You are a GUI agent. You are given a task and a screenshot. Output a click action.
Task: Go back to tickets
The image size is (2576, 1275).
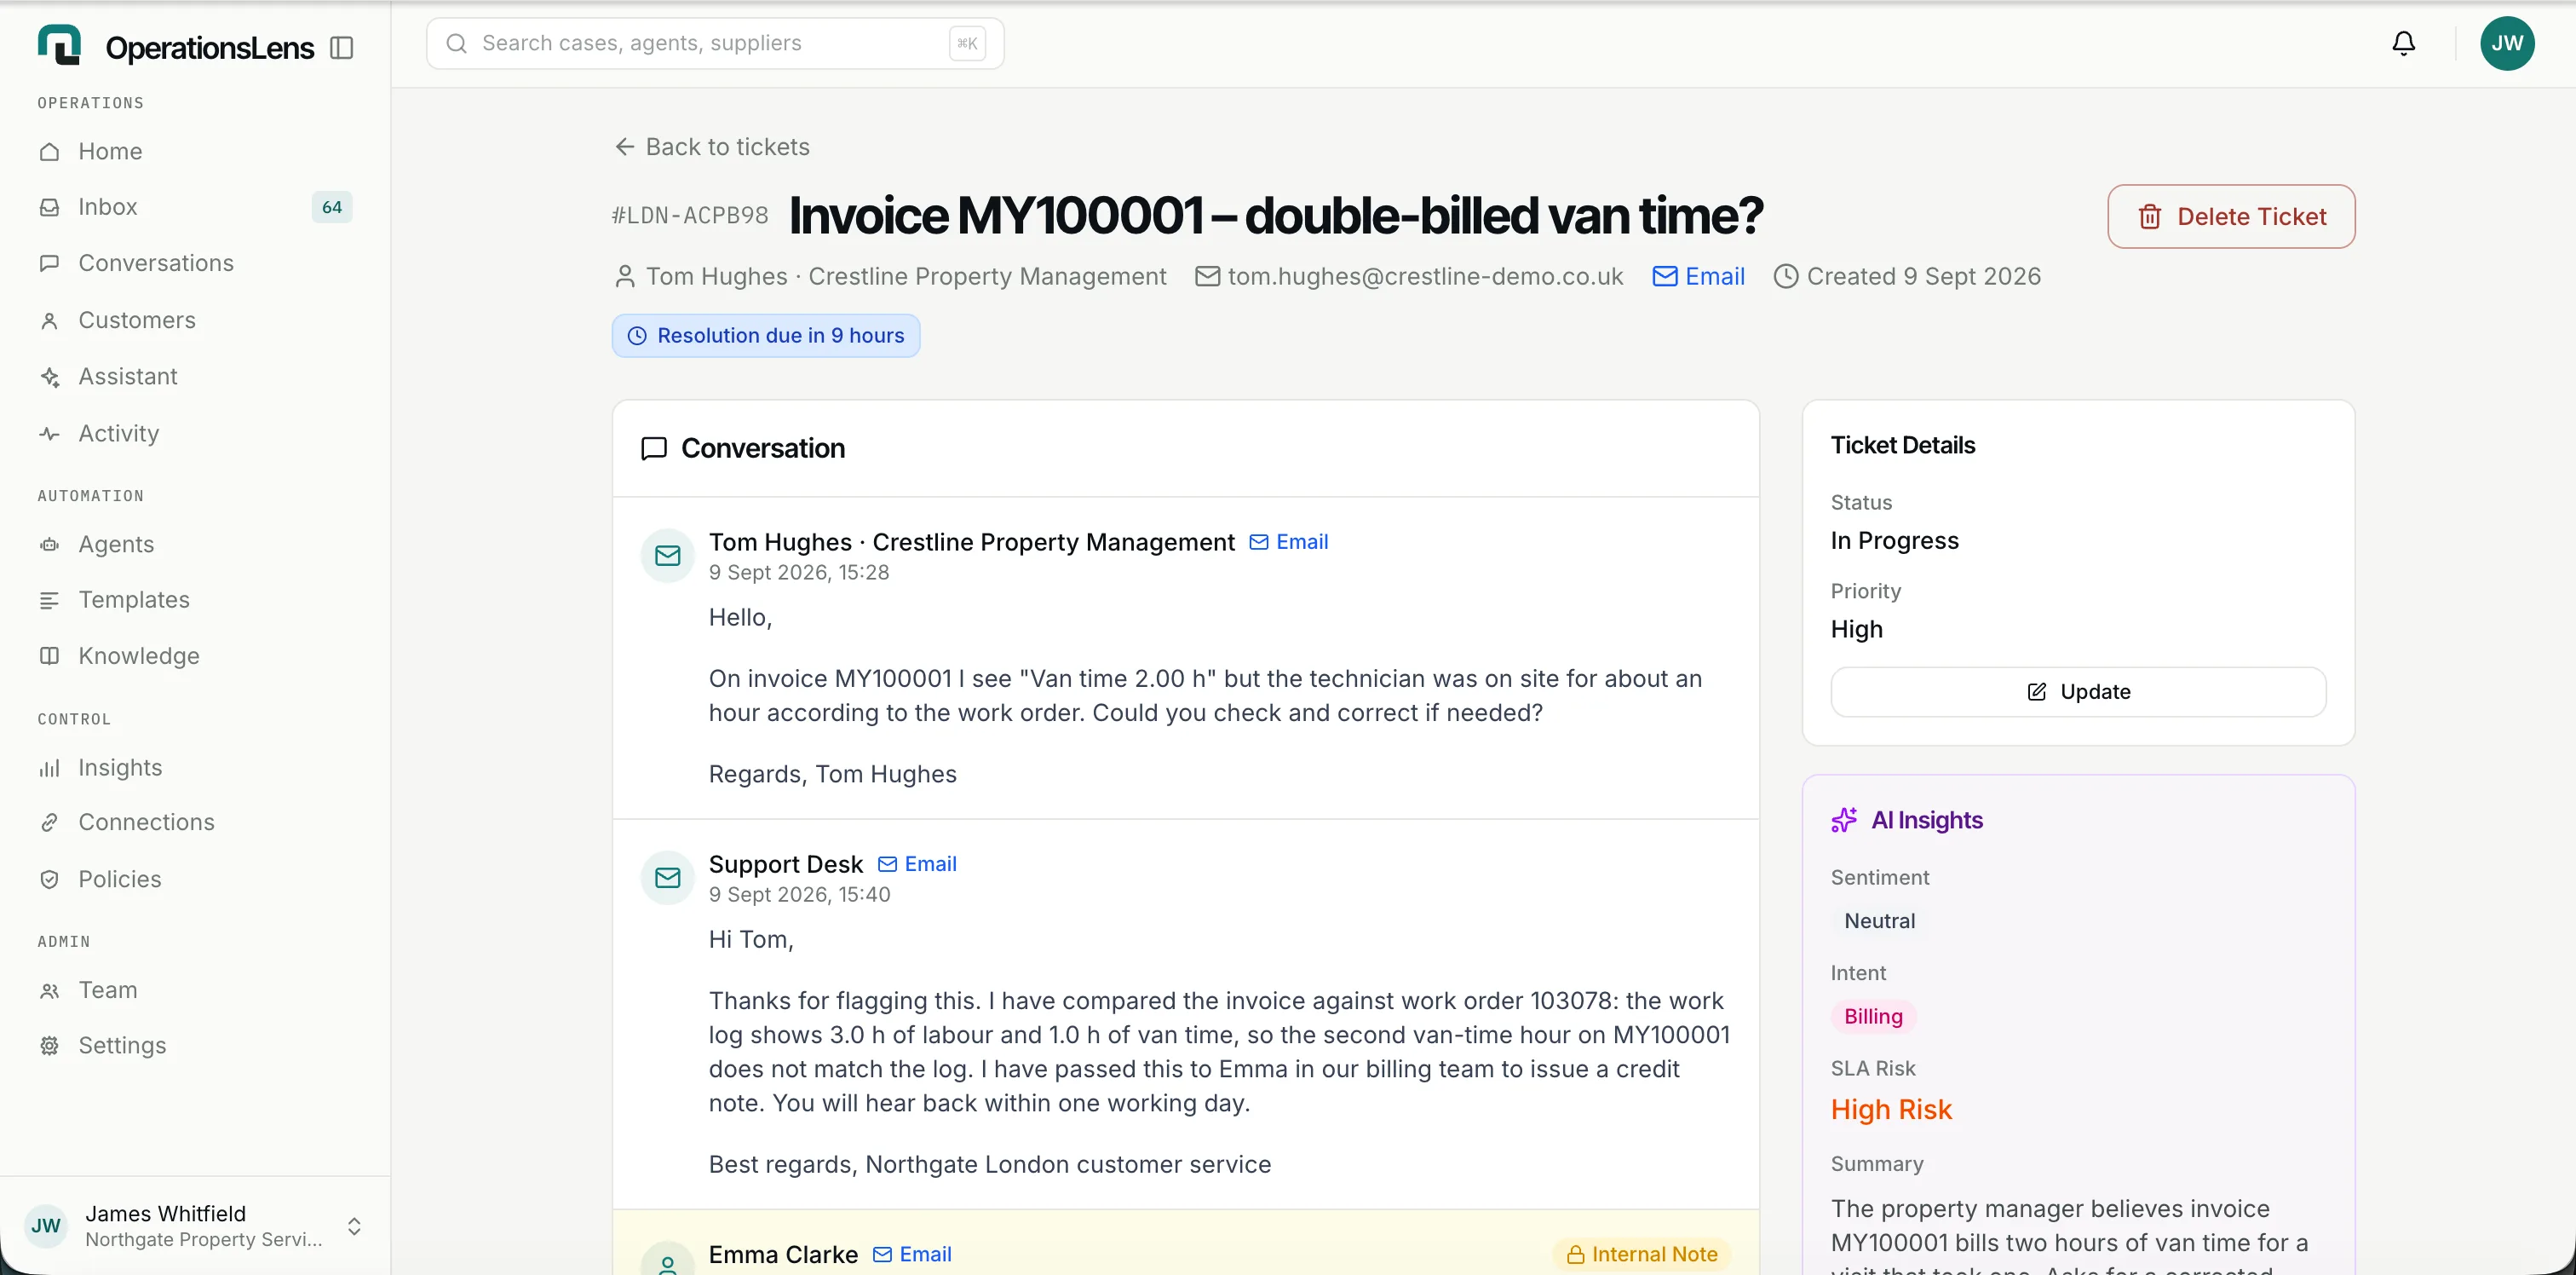(x=712, y=147)
